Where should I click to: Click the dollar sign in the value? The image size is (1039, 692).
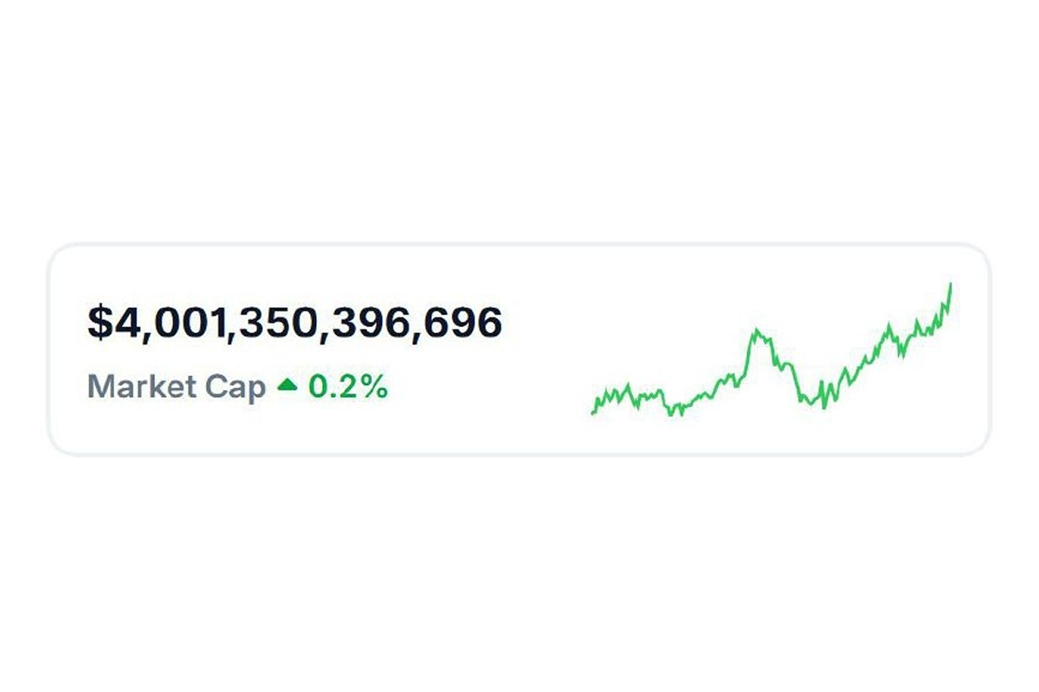[100, 324]
